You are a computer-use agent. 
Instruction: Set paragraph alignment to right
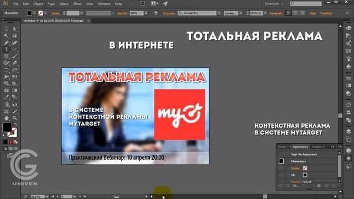tap(302, 13)
